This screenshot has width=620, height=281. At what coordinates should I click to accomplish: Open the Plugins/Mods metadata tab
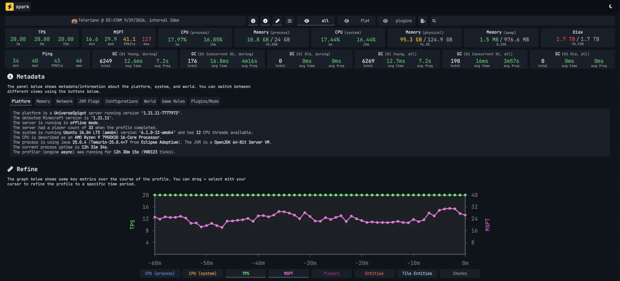pyautogui.click(x=205, y=101)
